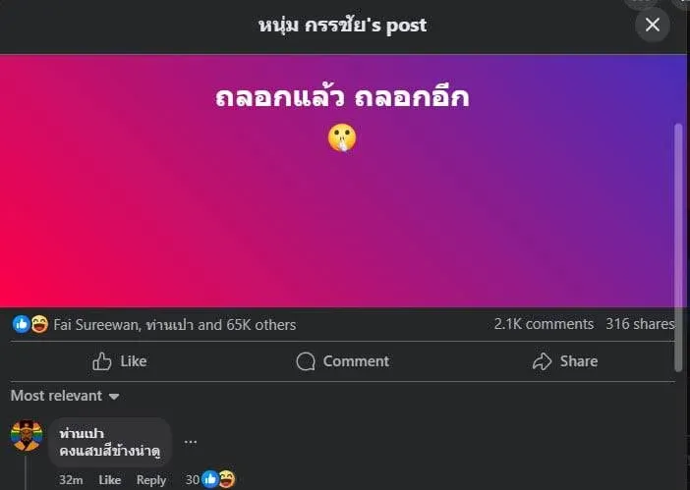
Task: Open the list of Fai Sureewan and others
Action: [175, 325]
